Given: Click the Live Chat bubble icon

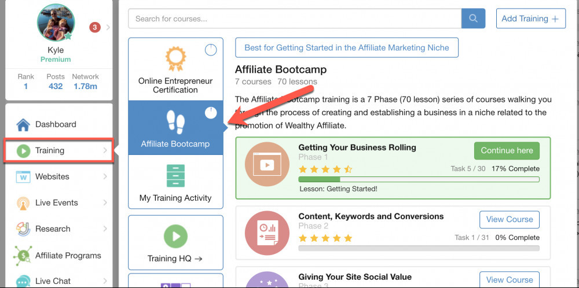Looking at the screenshot, I should 23,281.
